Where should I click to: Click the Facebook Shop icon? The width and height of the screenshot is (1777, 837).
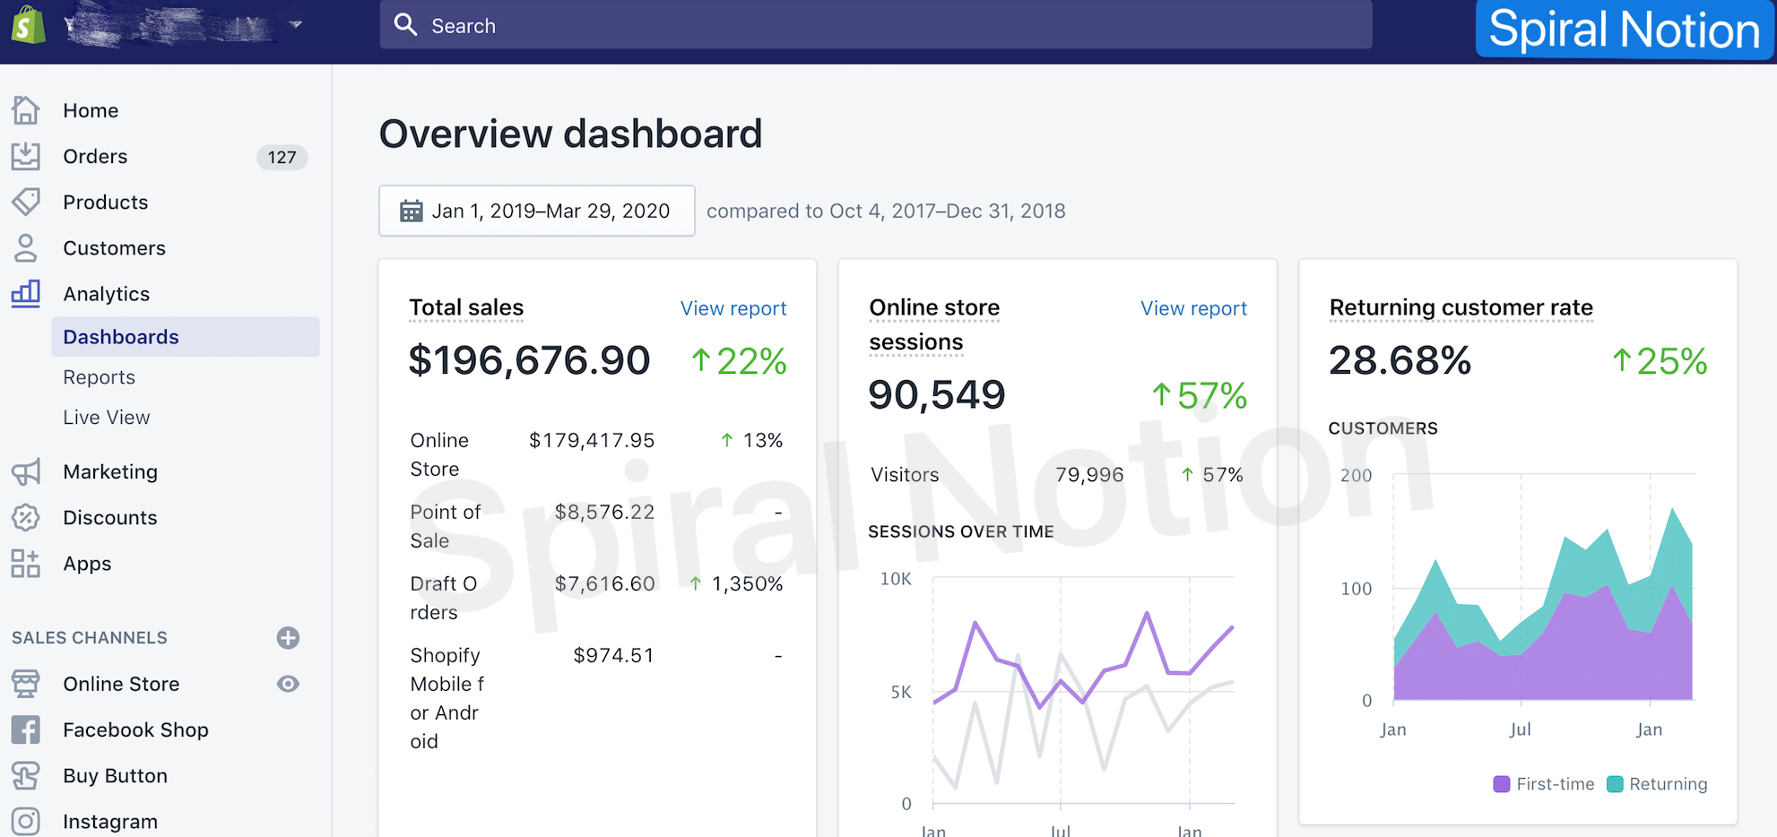click(x=26, y=730)
